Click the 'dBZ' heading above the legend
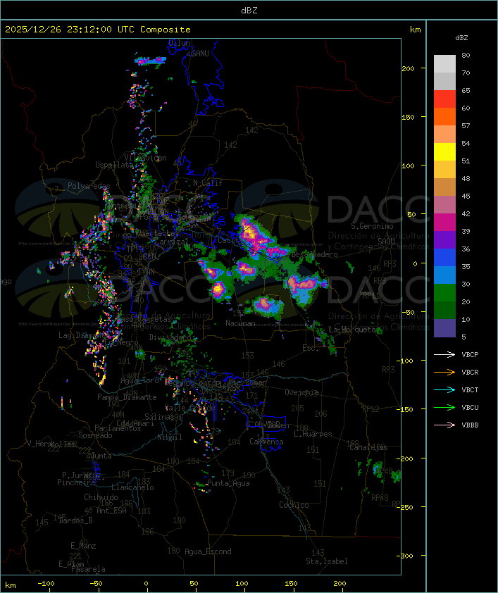498x593 pixels. pyautogui.click(x=461, y=38)
